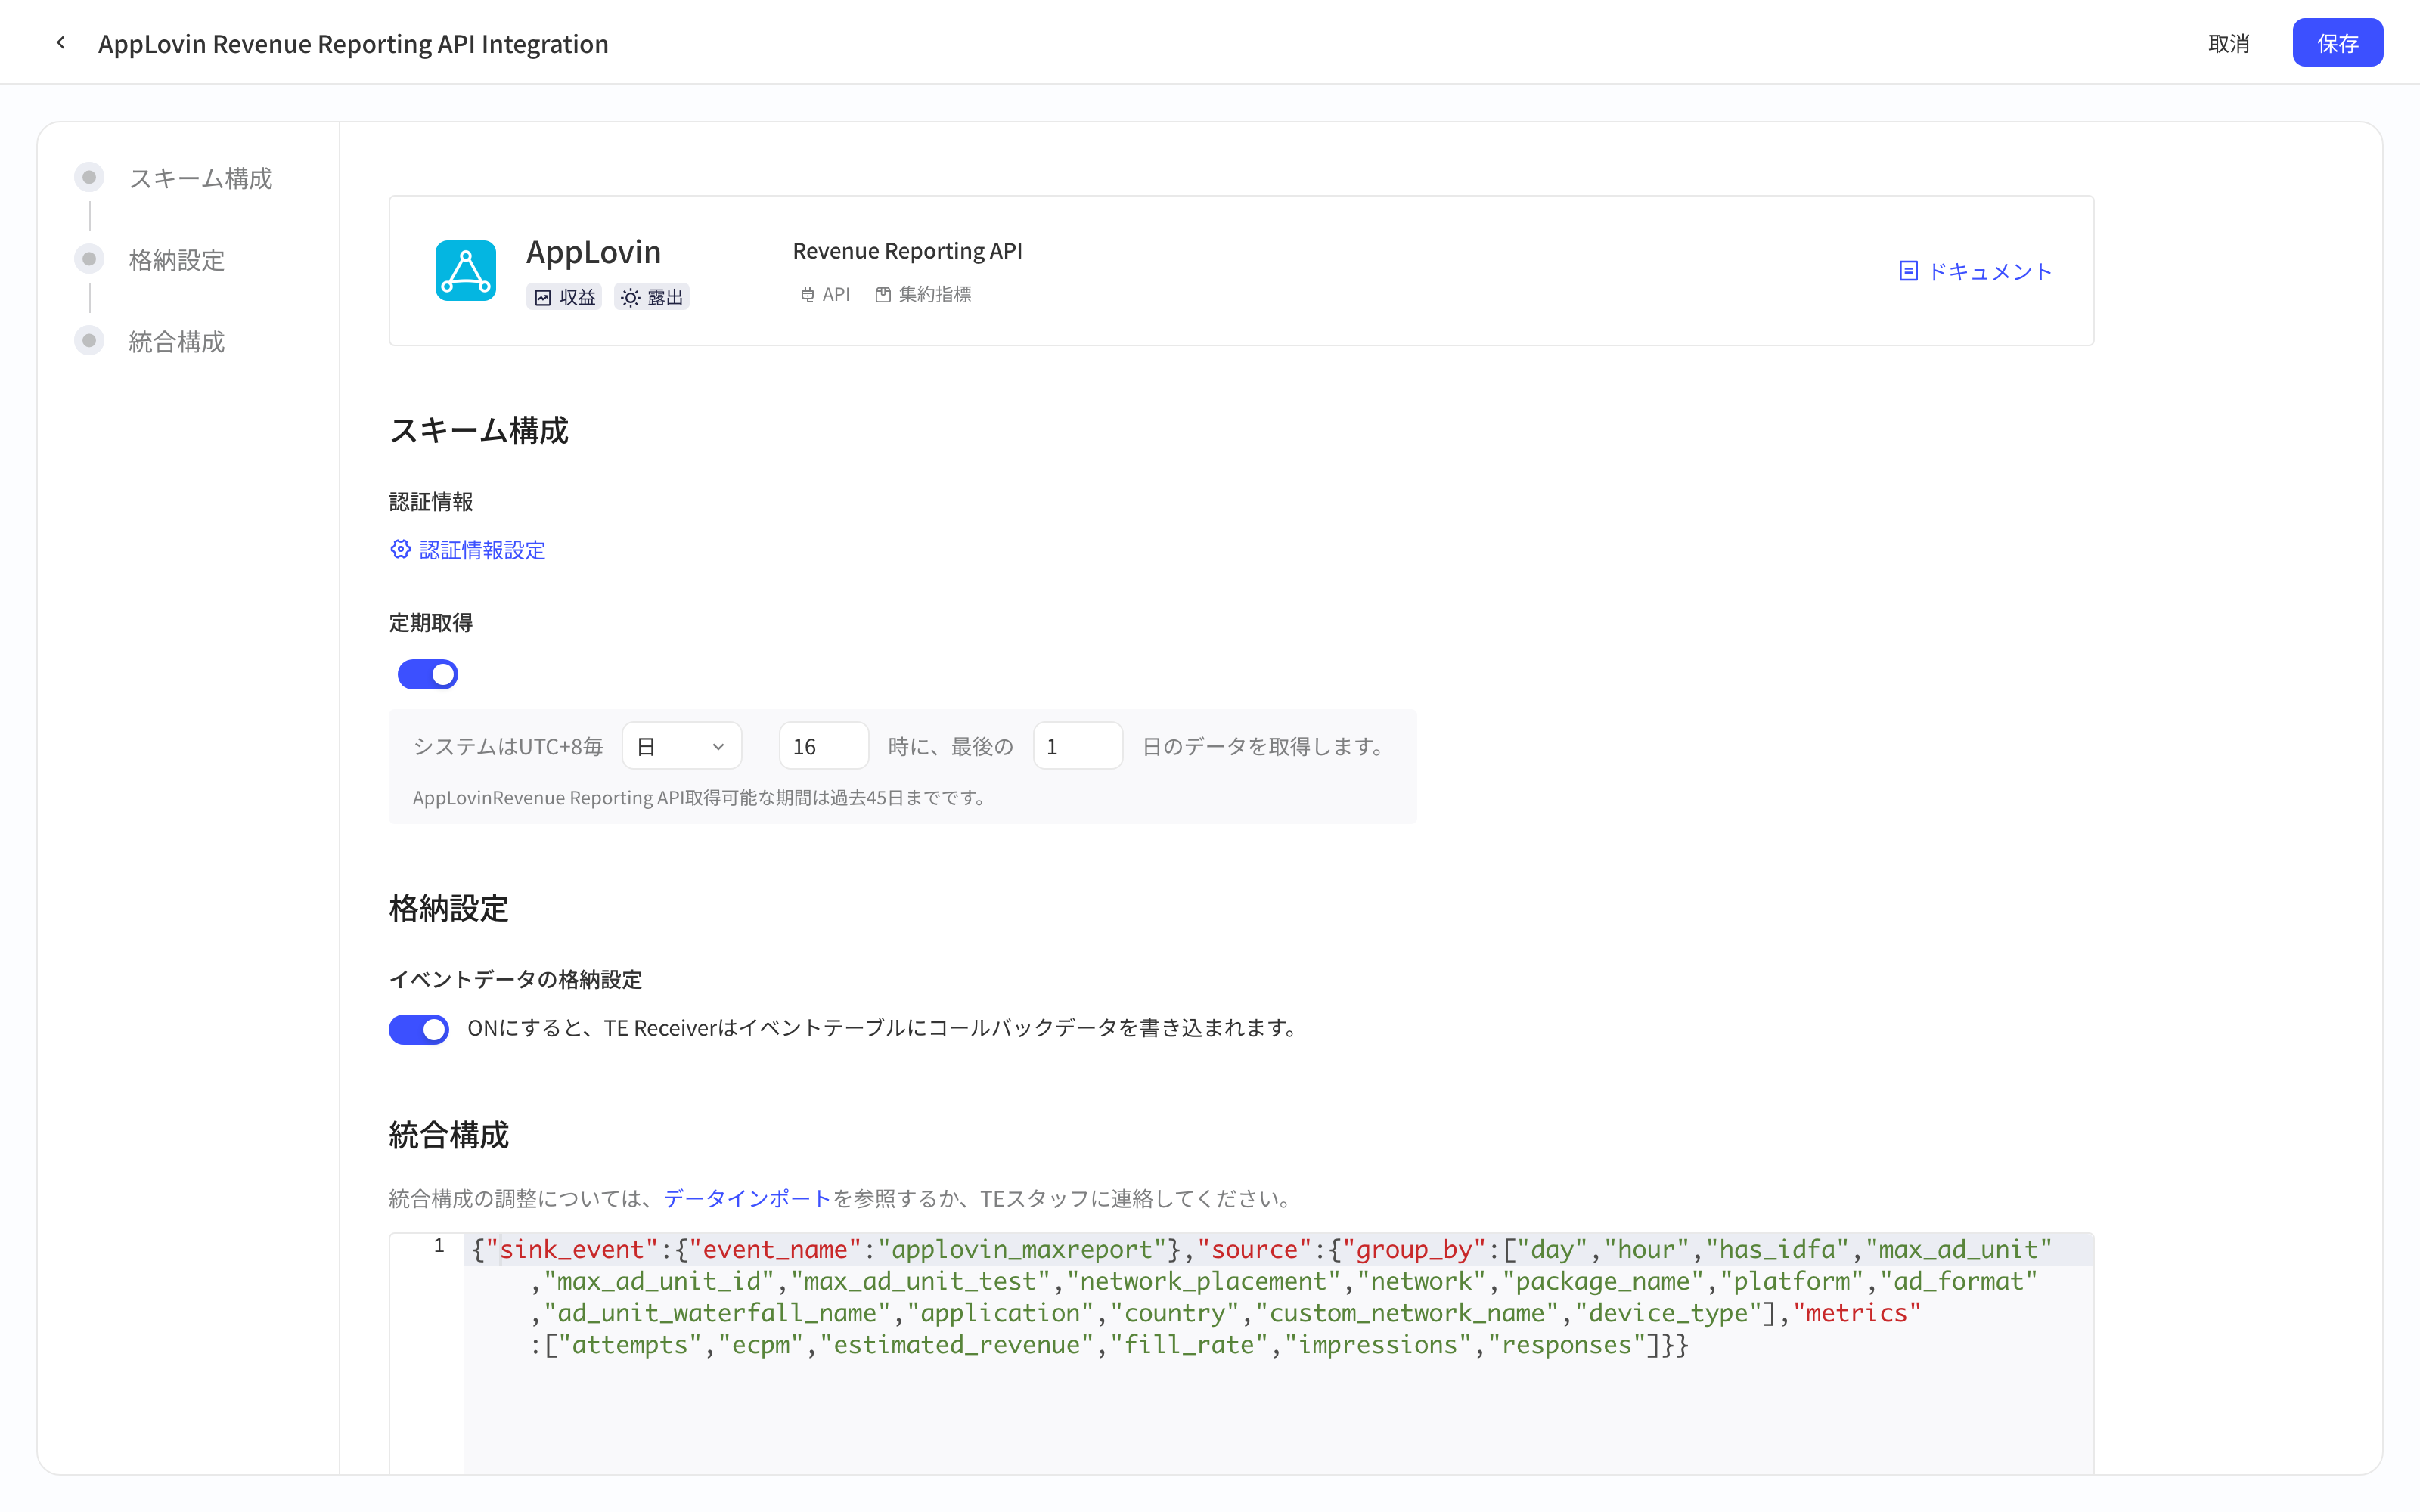Turn off the event data storage toggle
Image resolution: width=2420 pixels, height=1512 pixels.
[418, 1029]
